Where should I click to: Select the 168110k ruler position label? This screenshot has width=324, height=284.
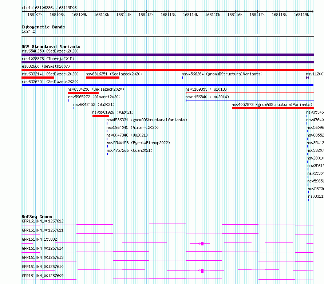102,15
